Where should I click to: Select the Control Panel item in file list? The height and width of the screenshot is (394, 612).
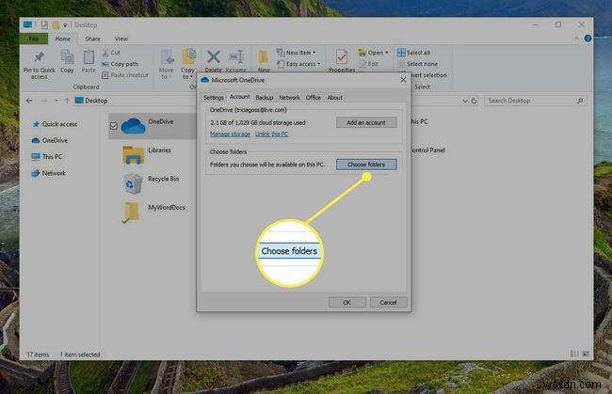click(x=427, y=150)
